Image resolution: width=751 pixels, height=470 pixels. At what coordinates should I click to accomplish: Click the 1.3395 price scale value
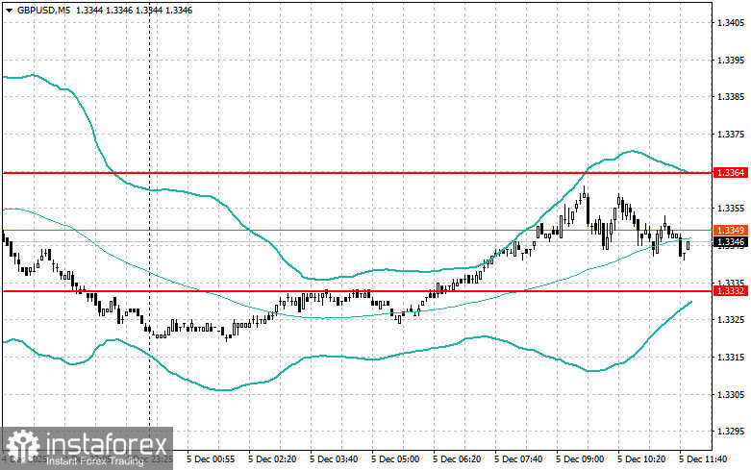pyautogui.click(x=731, y=60)
